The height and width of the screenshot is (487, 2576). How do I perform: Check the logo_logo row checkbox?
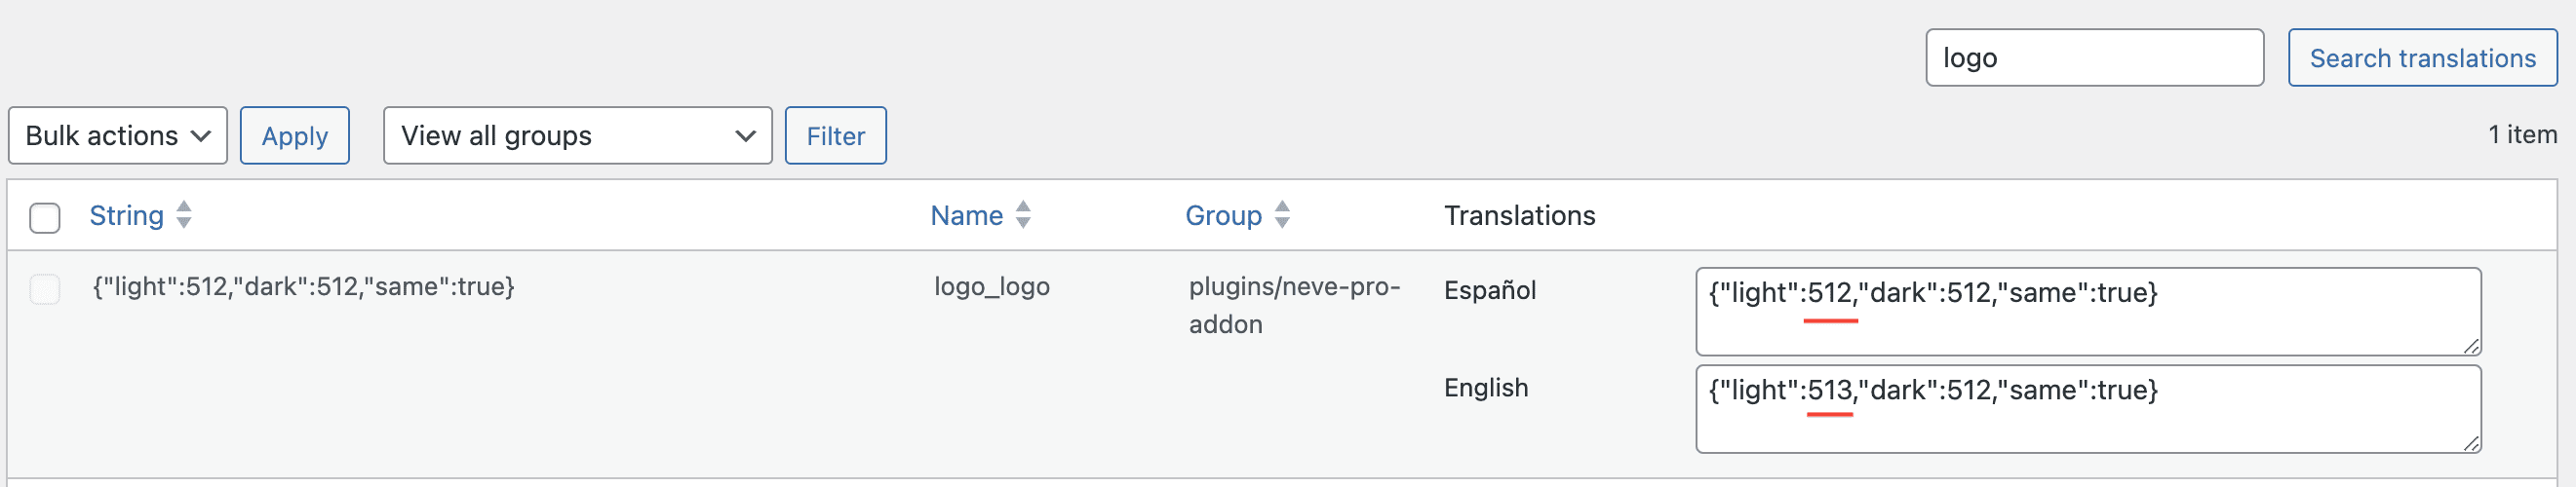(x=45, y=289)
